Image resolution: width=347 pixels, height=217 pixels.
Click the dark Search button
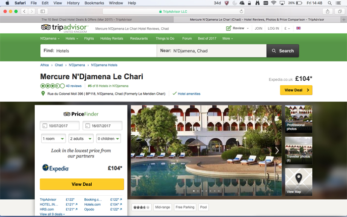[283, 51]
